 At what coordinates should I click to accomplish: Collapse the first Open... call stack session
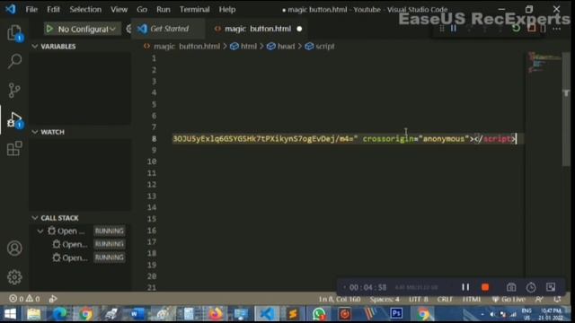coord(40,231)
